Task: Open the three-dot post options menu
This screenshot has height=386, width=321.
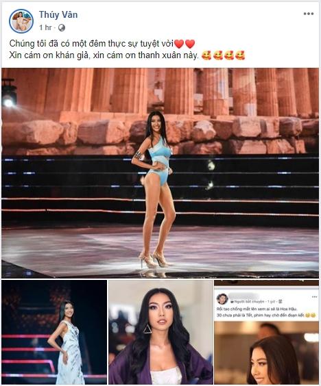Action: pyautogui.click(x=309, y=14)
